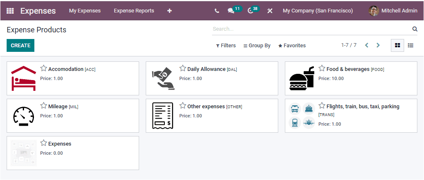Star the Other expenses product
Screen dimensions: 424x180
click(183, 106)
